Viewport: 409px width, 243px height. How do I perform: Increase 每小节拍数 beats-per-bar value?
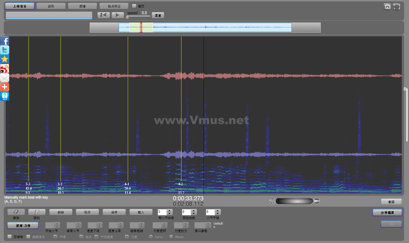pyautogui.click(x=170, y=211)
